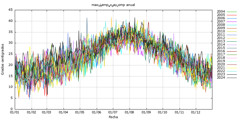Click the 25 y-axis tick label
Screen dimensions: 241x120
point(11,54)
